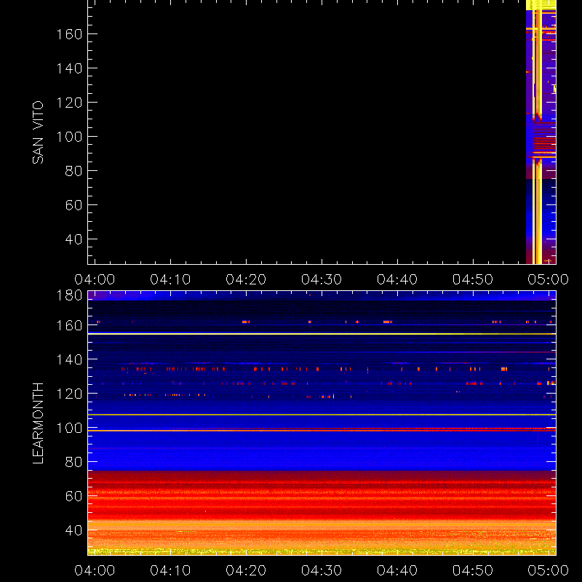Click 04:10 time label under San Vito plot
Image resolution: width=582 pixels, height=582 pixels.
point(170,279)
